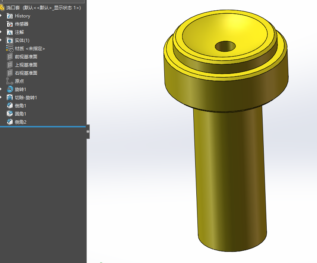The width and height of the screenshot is (317, 263).
Task: Click the 注解 text label
Action: pyautogui.click(x=19, y=32)
